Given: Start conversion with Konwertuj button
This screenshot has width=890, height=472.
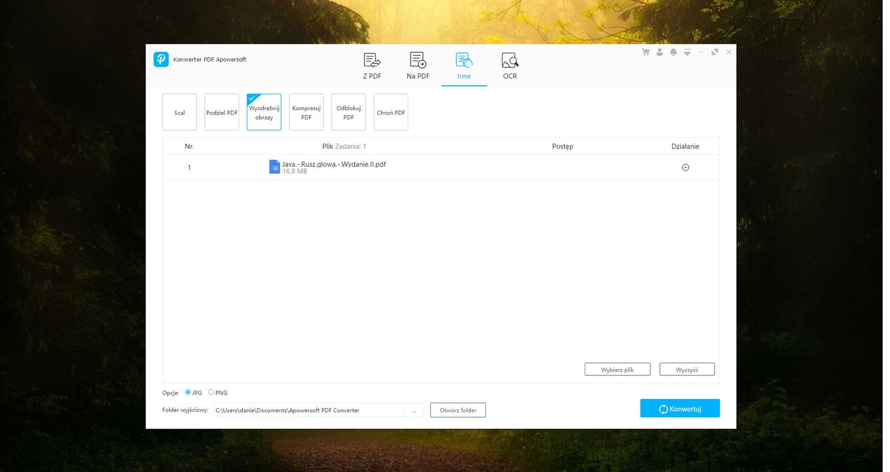Looking at the screenshot, I should click(x=680, y=408).
